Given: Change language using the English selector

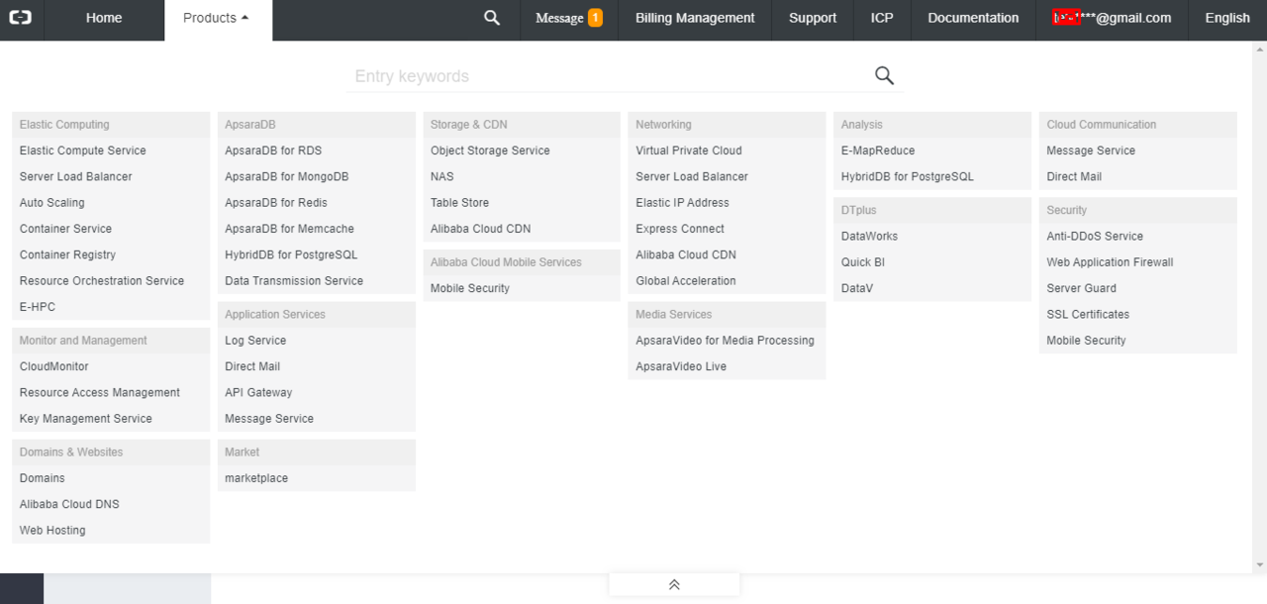Looking at the screenshot, I should (x=1227, y=18).
